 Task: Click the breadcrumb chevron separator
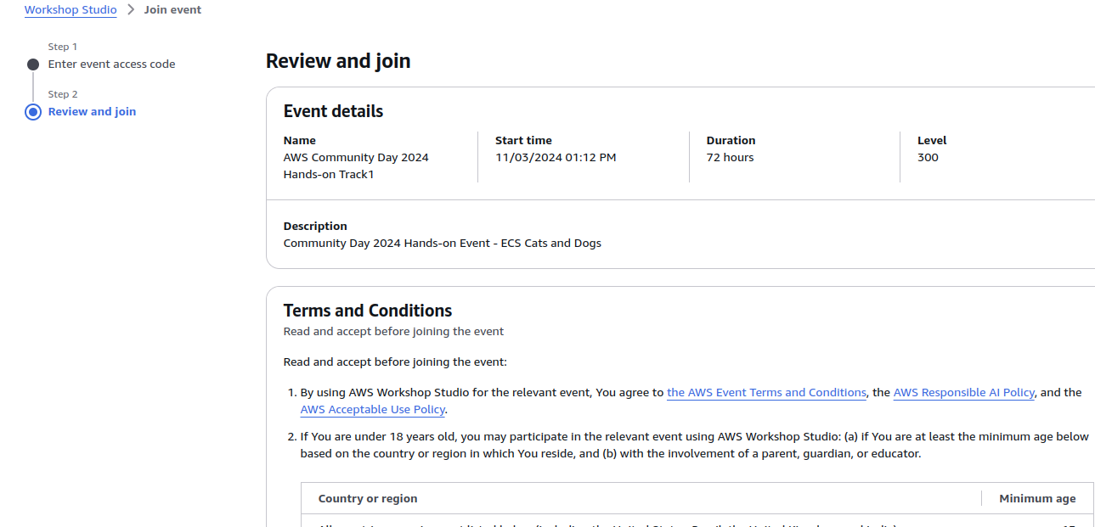point(131,10)
